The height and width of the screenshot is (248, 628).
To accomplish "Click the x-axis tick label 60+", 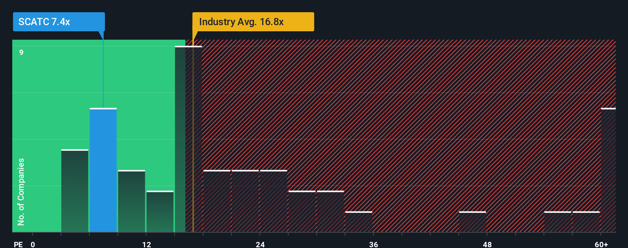I will point(601,245).
